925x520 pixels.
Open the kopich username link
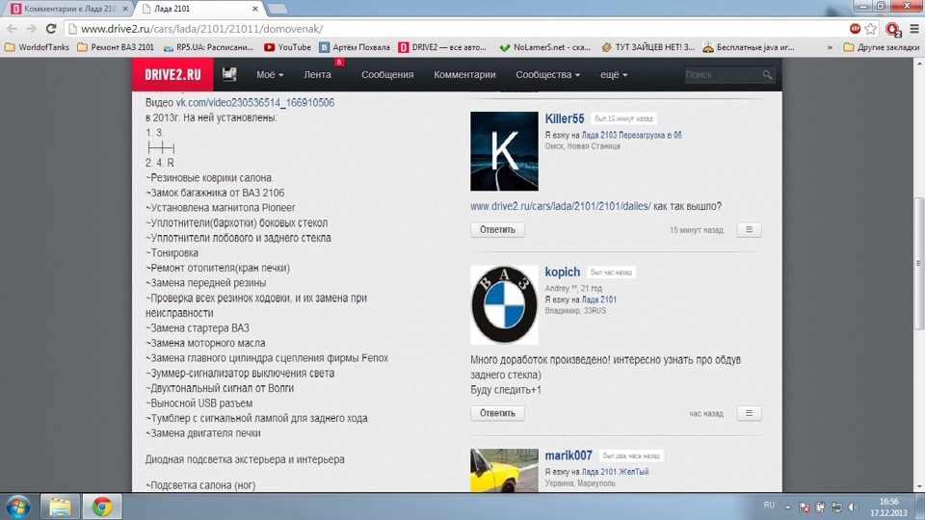click(x=562, y=272)
